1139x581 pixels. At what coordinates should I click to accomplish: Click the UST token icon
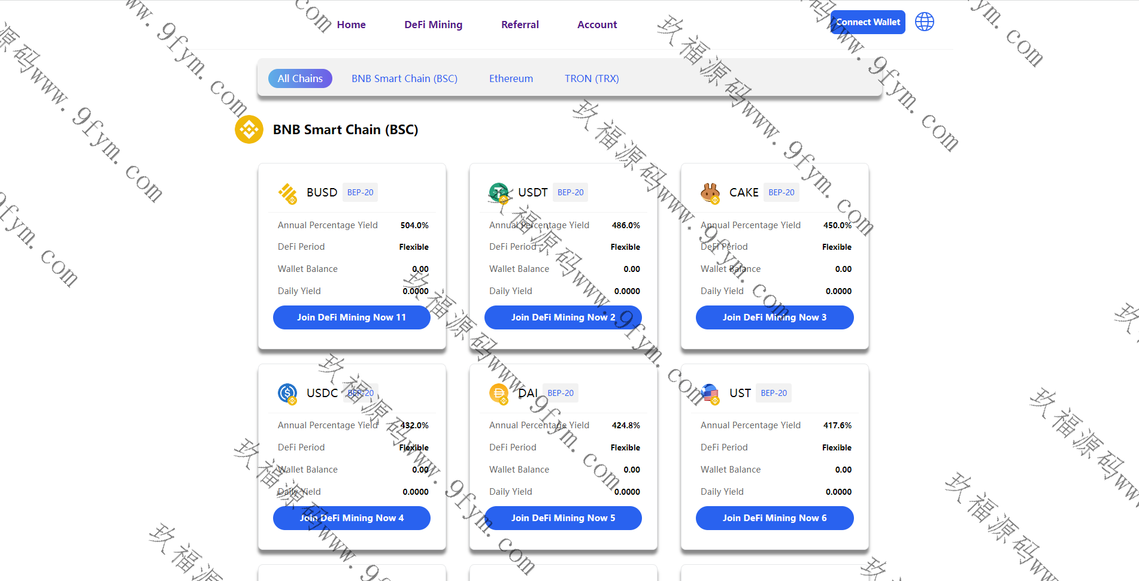[x=710, y=394]
